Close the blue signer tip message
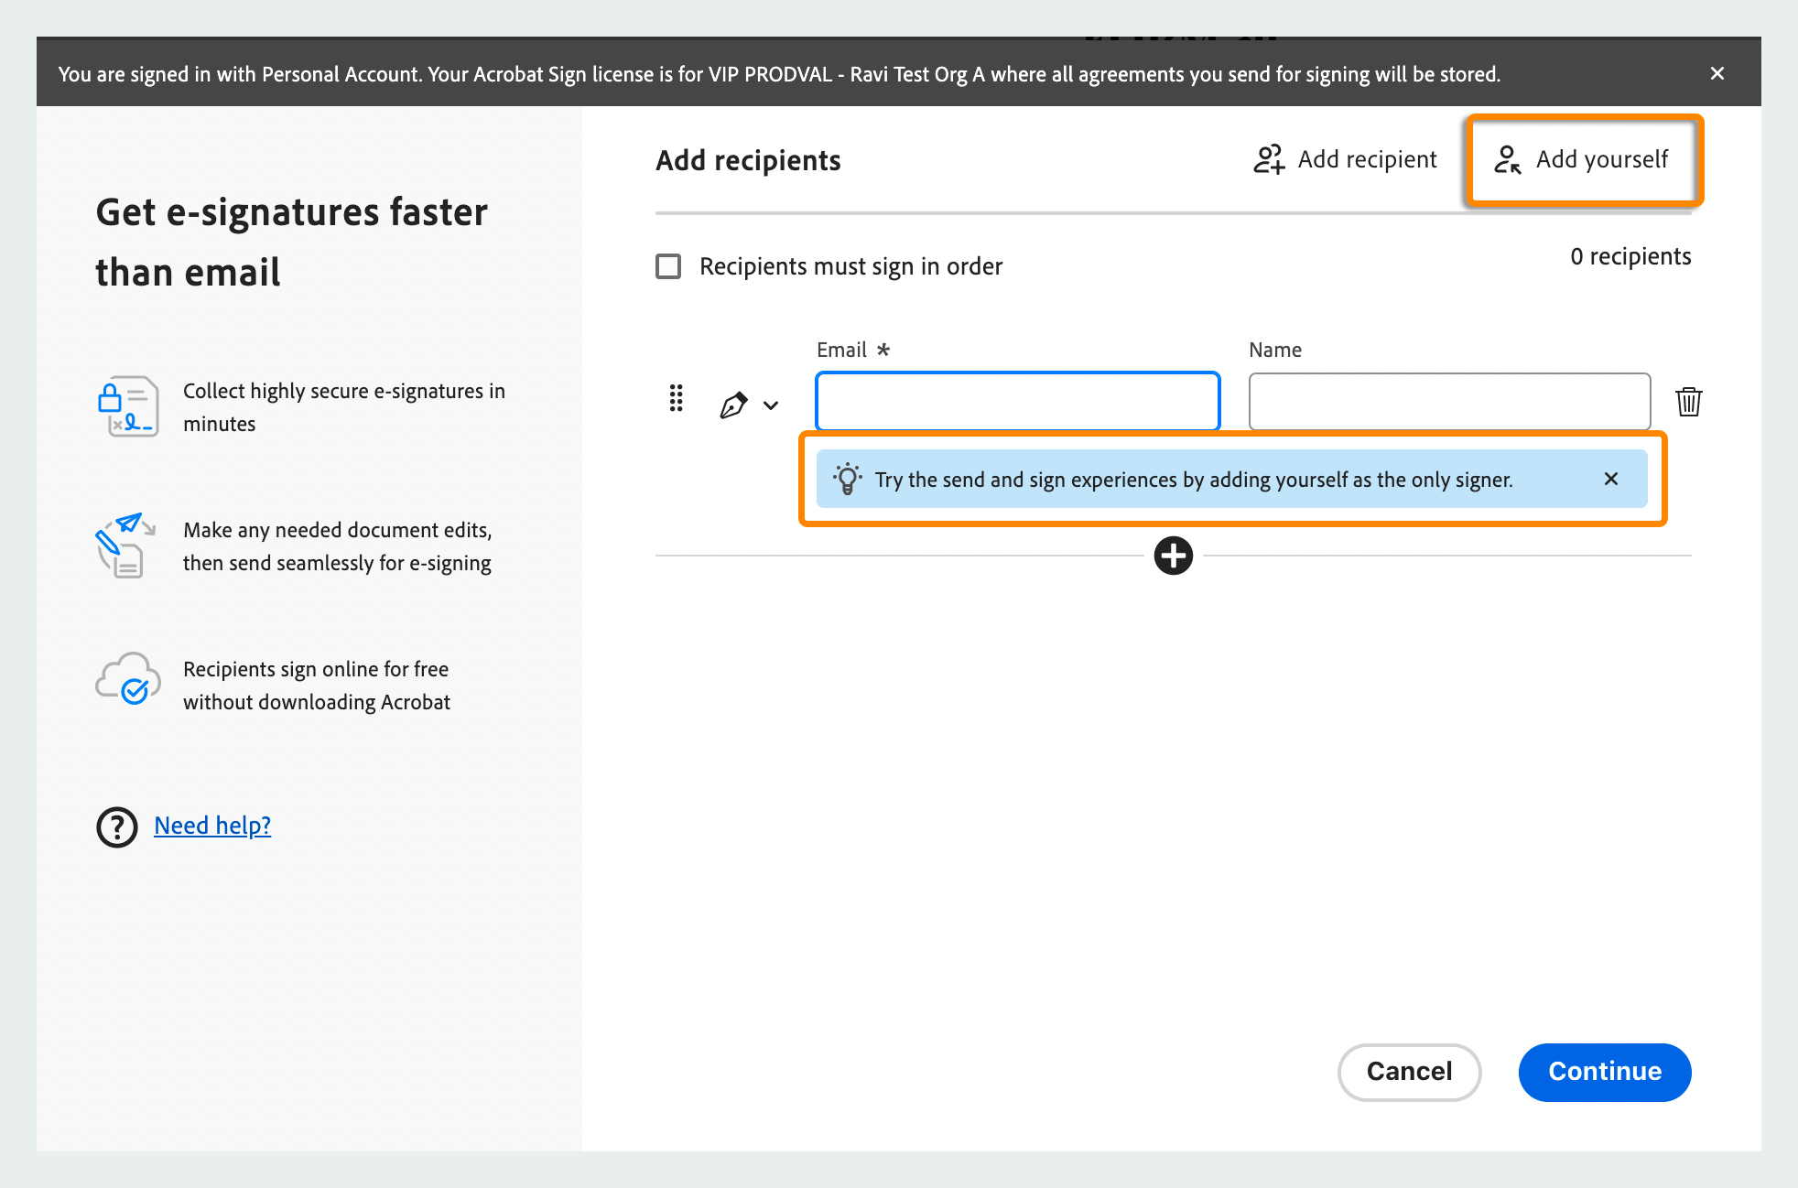Image resolution: width=1798 pixels, height=1188 pixels. pyautogui.click(x=1610, y=479)
